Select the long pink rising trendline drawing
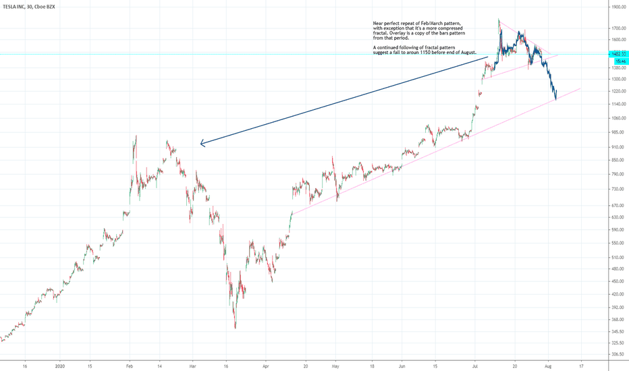The height and width of the screenshot is (371, 629). 437,151
